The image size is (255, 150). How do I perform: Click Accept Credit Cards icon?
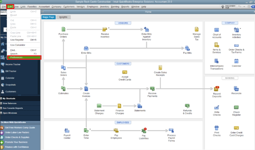pos(125,72)
